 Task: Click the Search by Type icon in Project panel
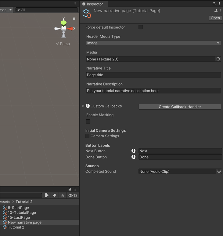pos(47,195)
